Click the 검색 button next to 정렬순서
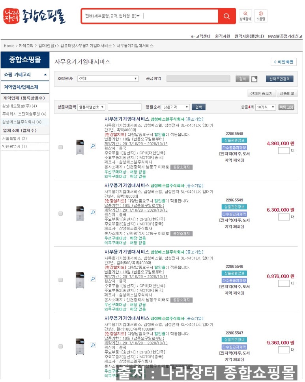Viewport: 305px width, 382px height. click(198, 107)
